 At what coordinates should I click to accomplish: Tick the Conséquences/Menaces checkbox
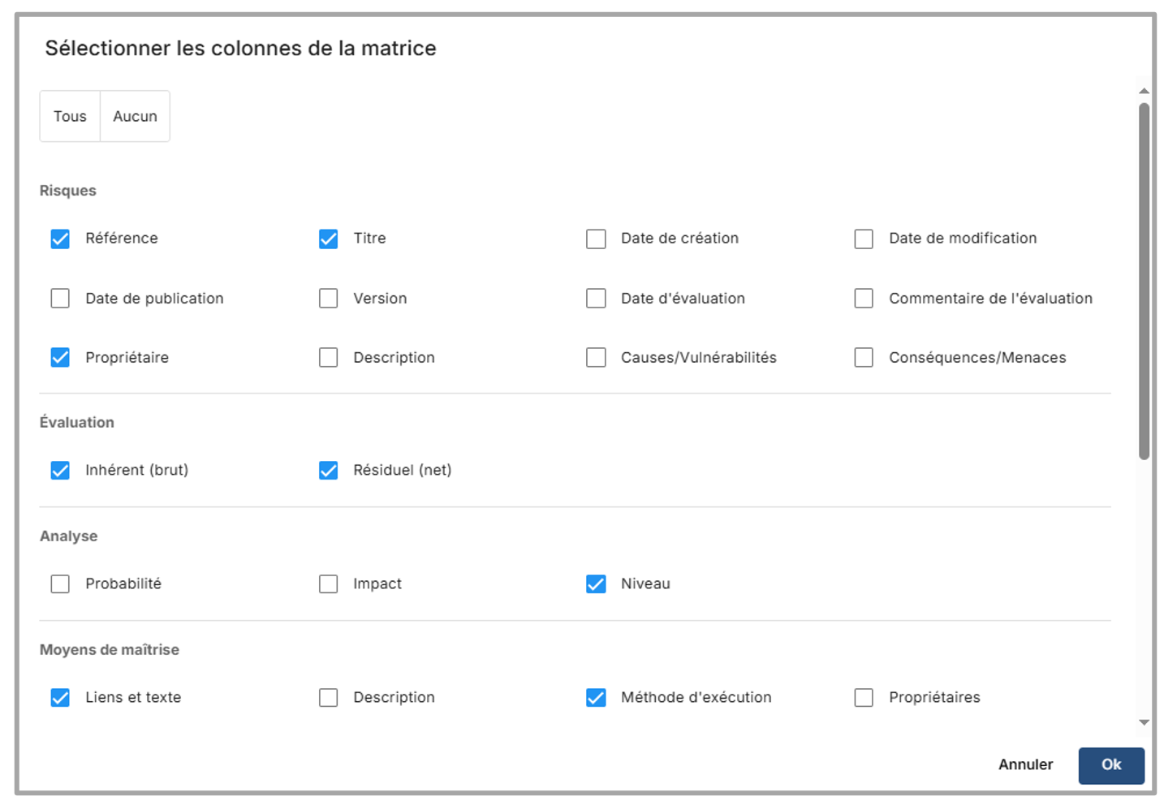pyautogui.click(x=864, y=358)
